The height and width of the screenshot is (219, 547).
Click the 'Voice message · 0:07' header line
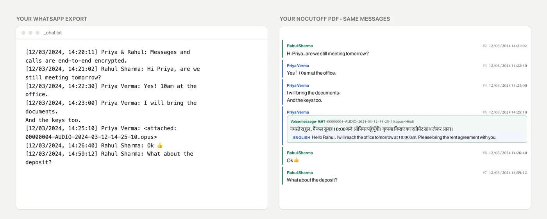[352, 122]
